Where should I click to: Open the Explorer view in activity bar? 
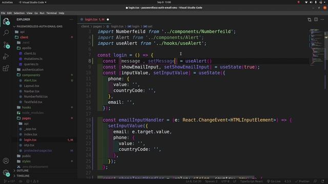[6, 21]
